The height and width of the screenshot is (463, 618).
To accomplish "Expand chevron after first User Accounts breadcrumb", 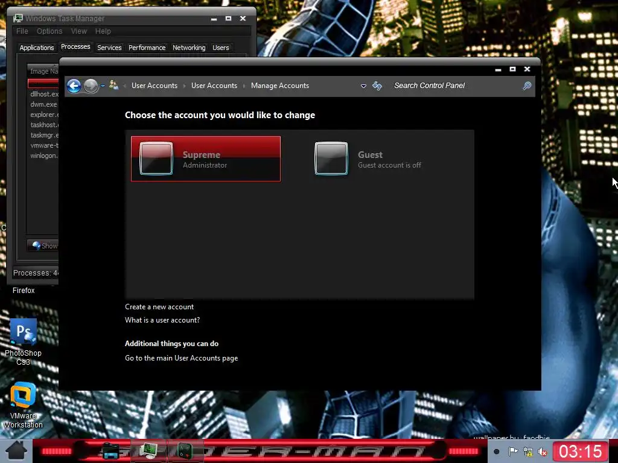I will tap(185, 86).
